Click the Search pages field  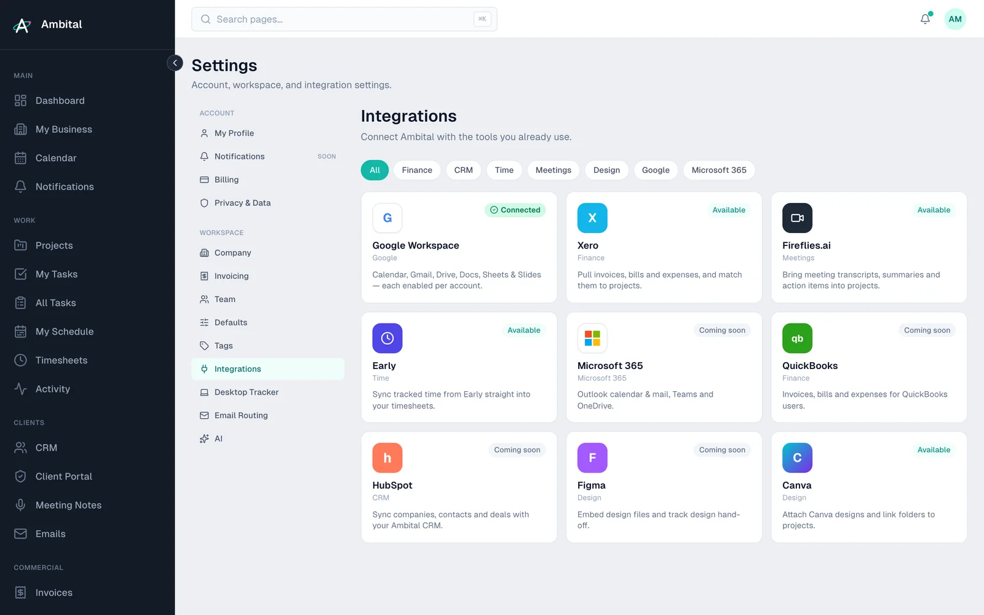344,19
